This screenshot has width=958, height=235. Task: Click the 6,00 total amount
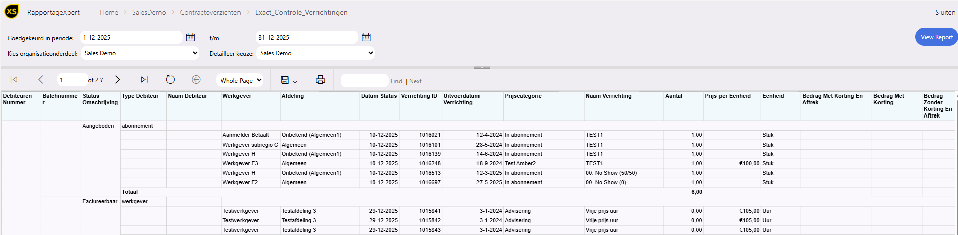coord(697,192)
